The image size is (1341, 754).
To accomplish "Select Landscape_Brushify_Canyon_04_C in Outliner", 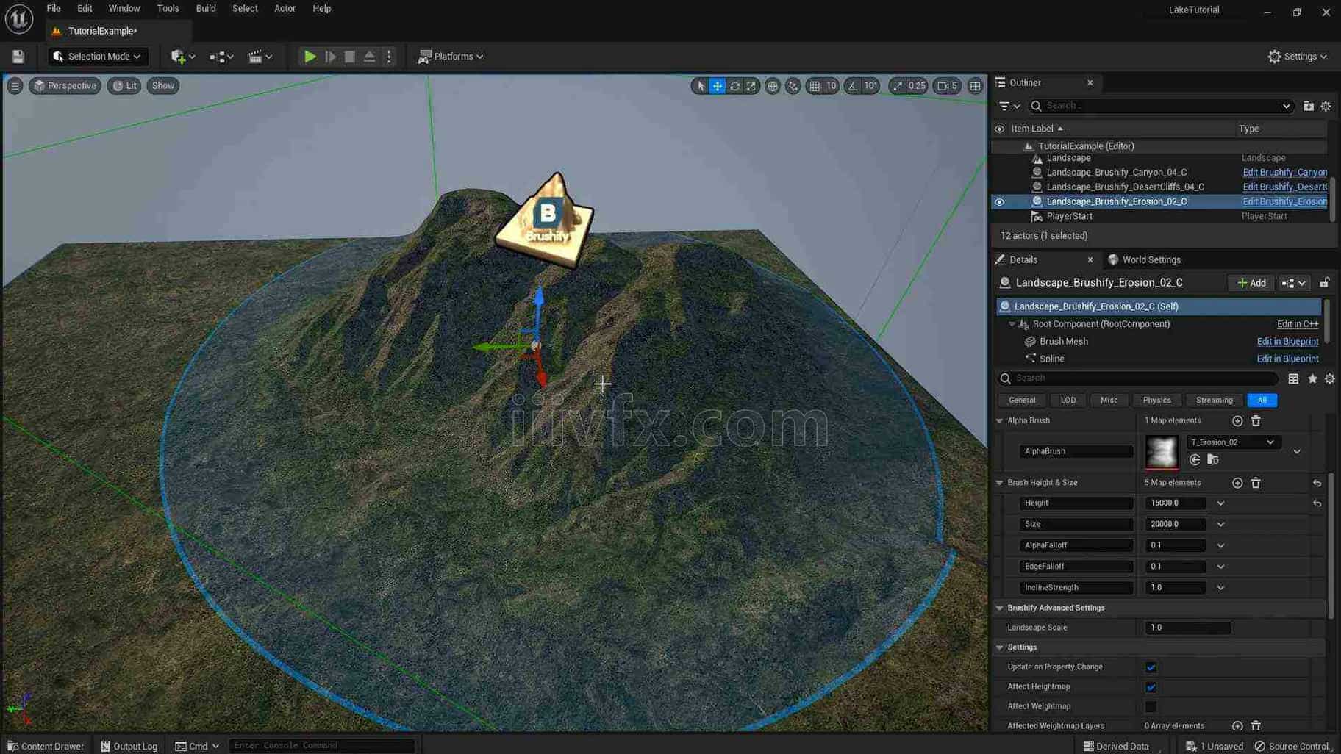I will (x=1116, y=173).
